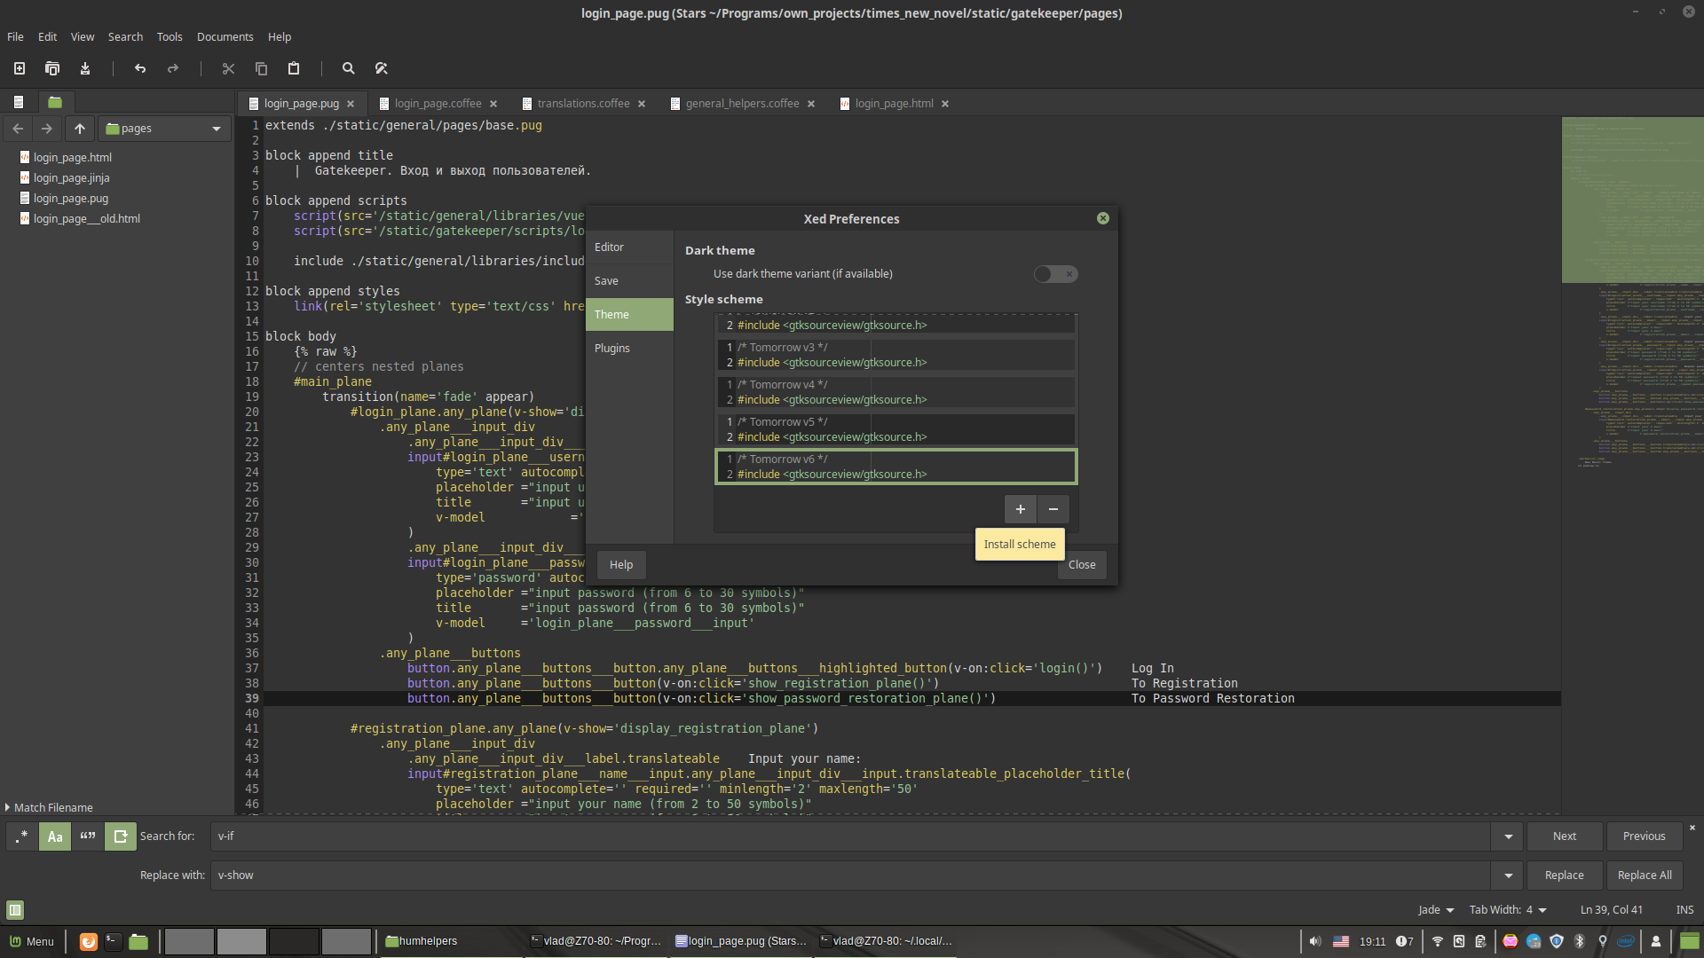This screenshot has width=1704, height=958.
Task: Toggle INS overwrite mode indicator
Action: click(x=1684, y=909)
